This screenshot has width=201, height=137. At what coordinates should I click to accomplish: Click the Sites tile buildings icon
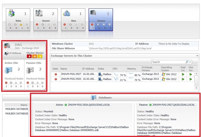click(x=67, y=13)
